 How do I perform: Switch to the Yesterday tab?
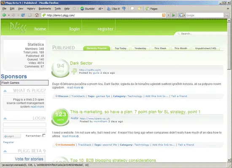pos(140,48)
